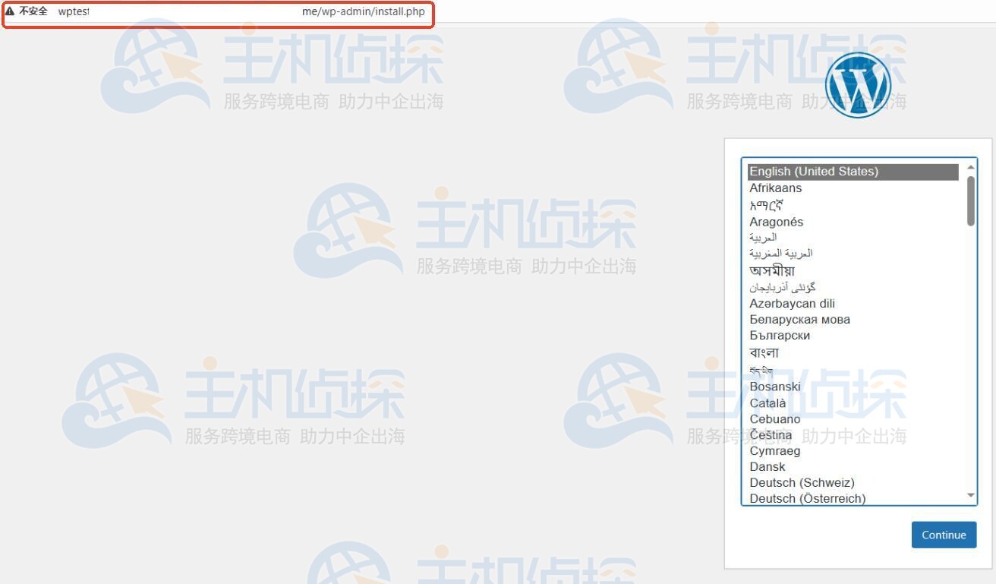Select Deutsch (Schweiz) language option
The height and width of the screenshot is (584, 996).
(x=802, y=482)
